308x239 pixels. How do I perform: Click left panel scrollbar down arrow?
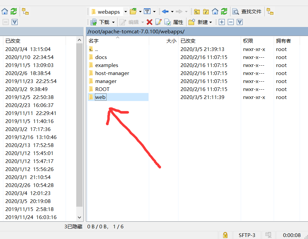click(x=79, y=217)
